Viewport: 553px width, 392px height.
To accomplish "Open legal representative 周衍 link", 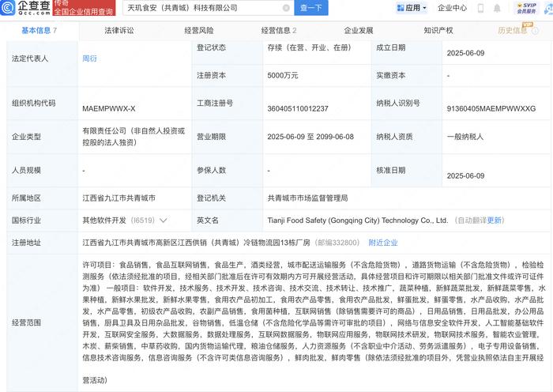I will pos(89,58).
